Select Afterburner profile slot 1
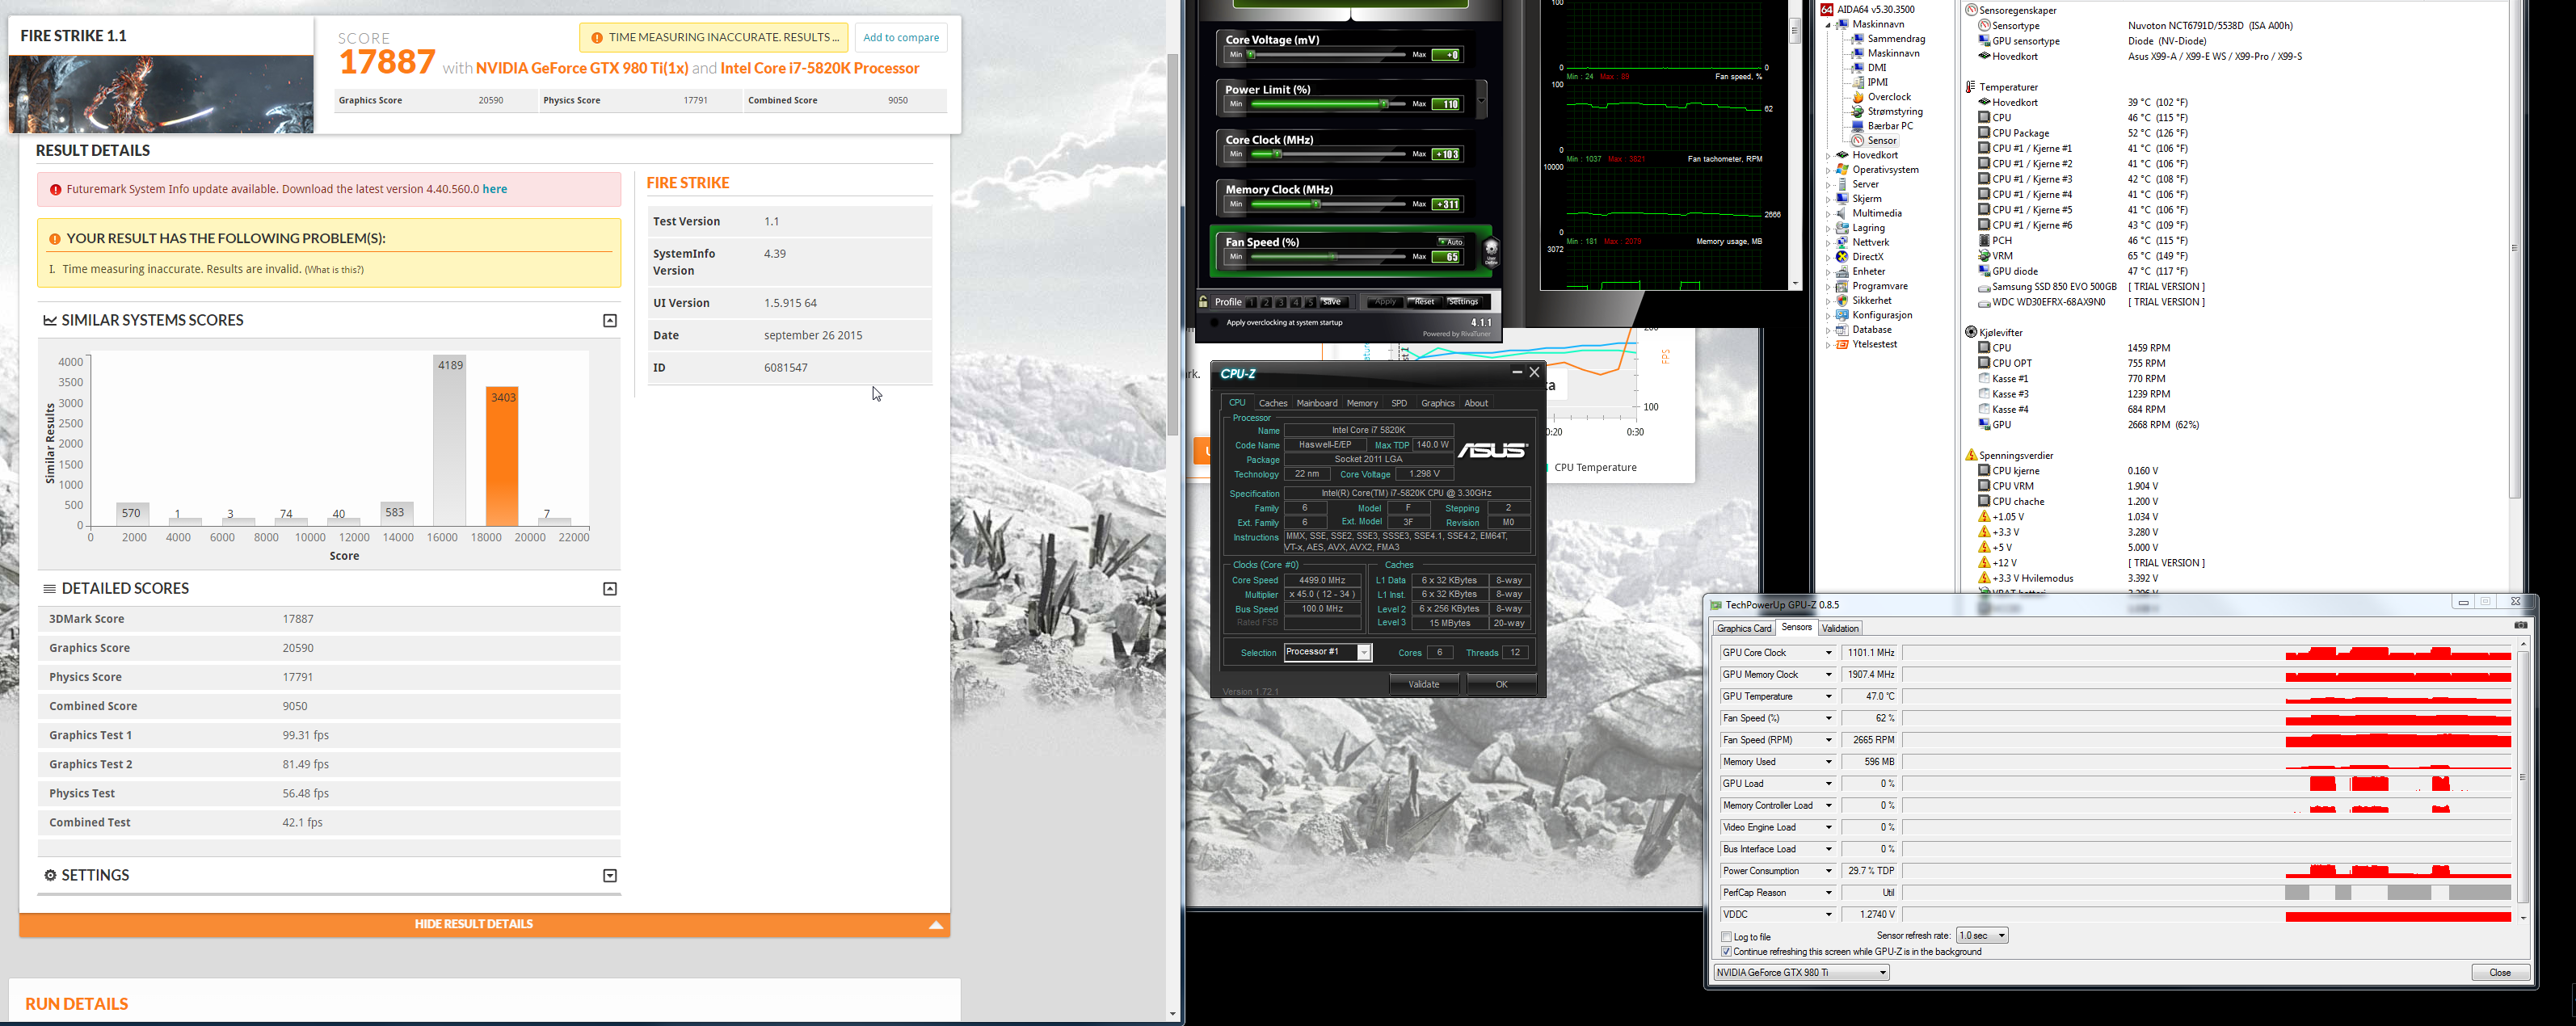This screenshot has width=2576, height=1026. click(1250, 302)
